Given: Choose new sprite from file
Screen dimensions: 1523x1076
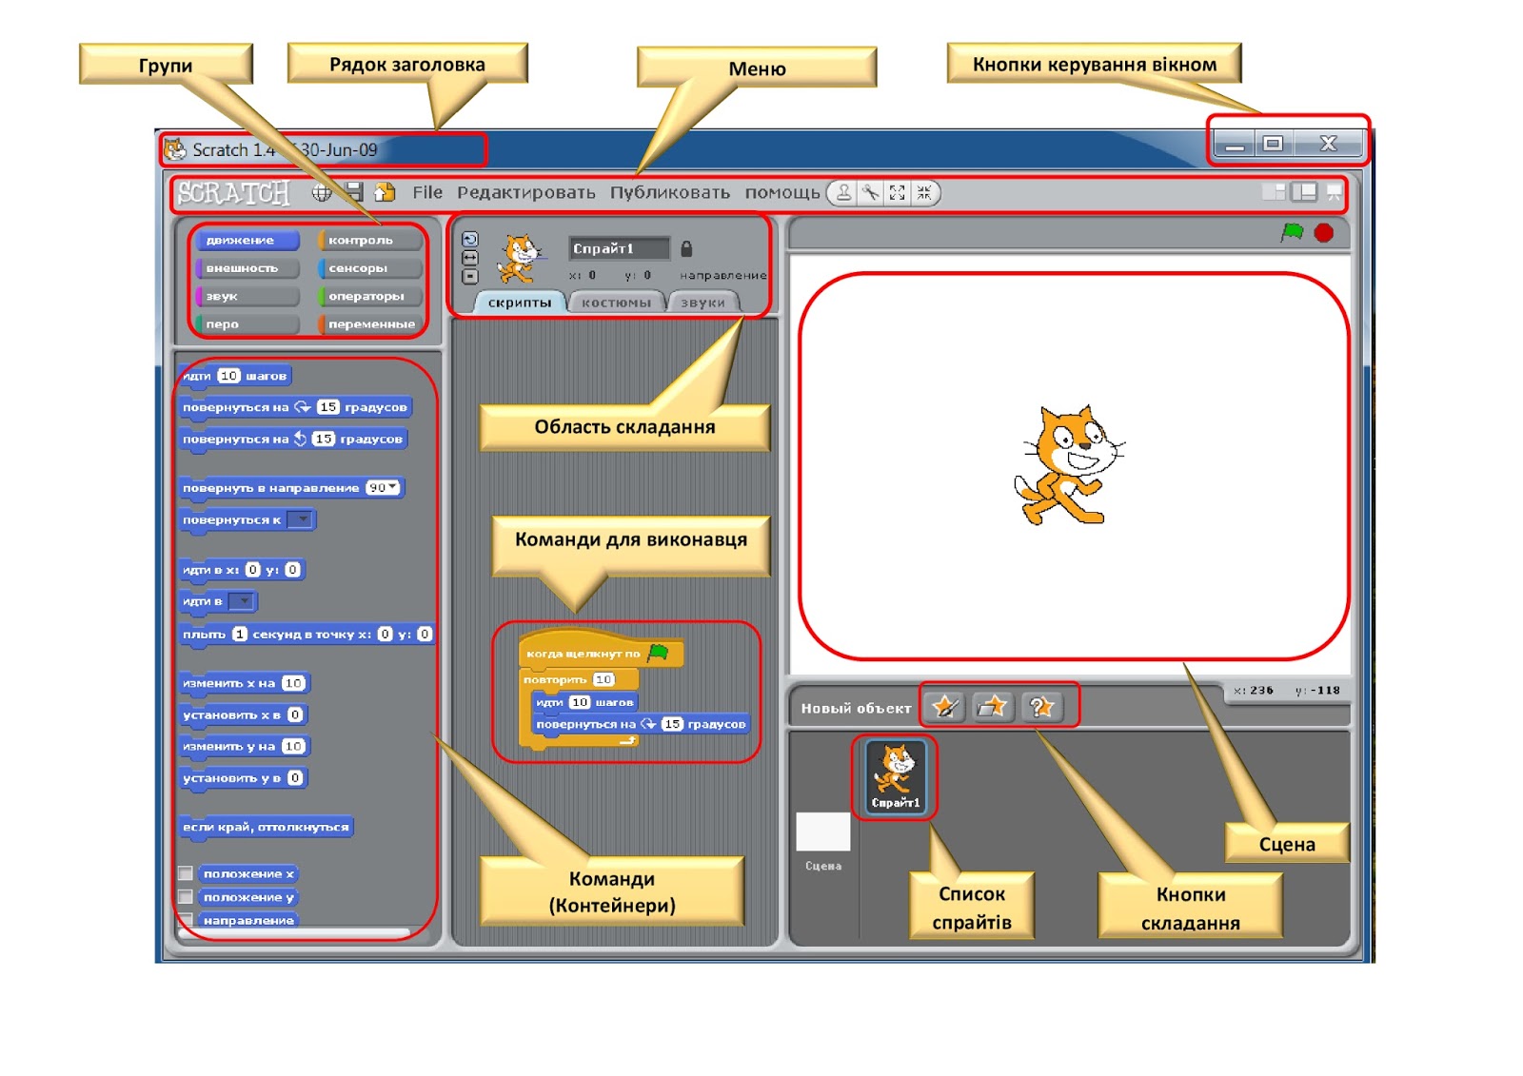Looking at the screenshot, I should tap(993, 707).
